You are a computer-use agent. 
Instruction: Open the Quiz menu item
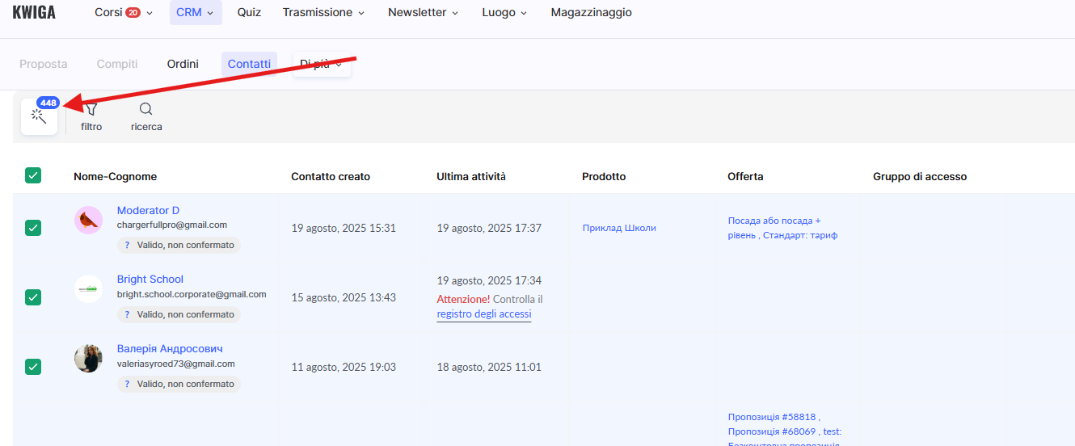click(x=249, y=13)
